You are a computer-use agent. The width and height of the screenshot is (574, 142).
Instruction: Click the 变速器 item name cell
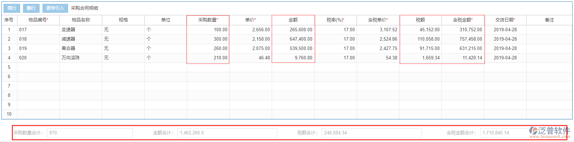tap(81, 30)
